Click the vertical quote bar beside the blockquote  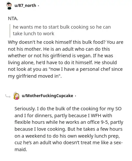[x=10, y=31]
